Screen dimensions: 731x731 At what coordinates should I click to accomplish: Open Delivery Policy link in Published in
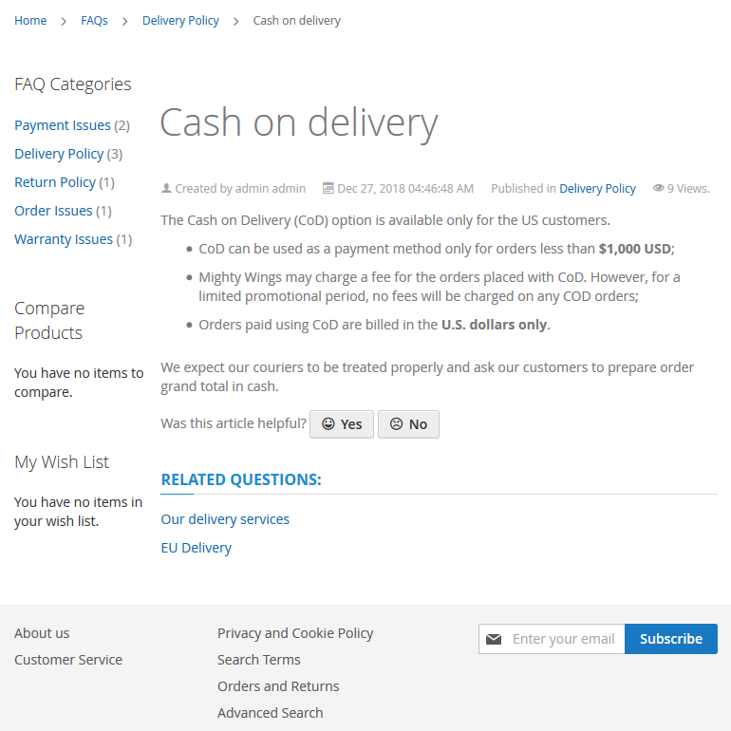pos(597,189)
